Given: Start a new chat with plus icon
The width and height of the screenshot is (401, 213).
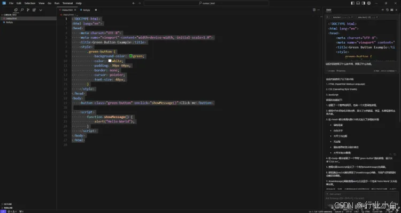Looking at the screenshot, I should [x=383, y=10].
